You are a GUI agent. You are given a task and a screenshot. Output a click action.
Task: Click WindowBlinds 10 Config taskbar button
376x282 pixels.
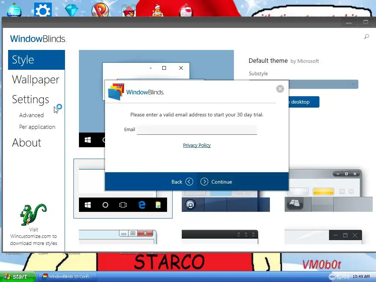[68, 276]
